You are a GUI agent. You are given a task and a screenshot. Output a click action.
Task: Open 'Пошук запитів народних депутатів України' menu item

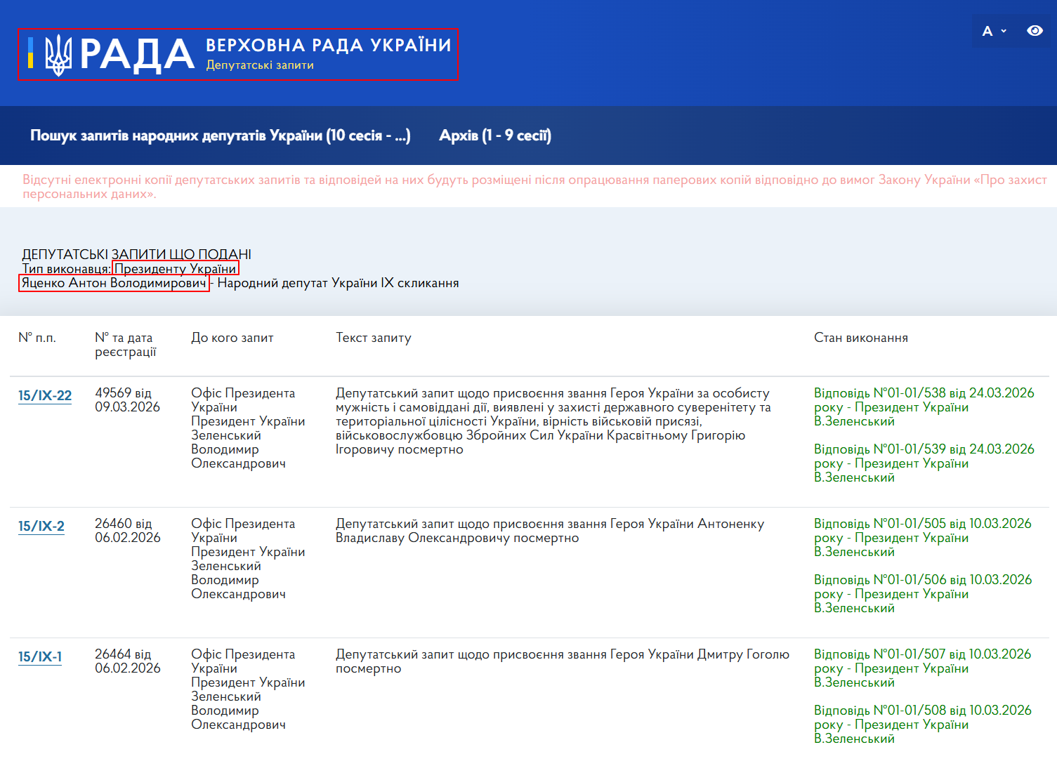click(221, 136)
